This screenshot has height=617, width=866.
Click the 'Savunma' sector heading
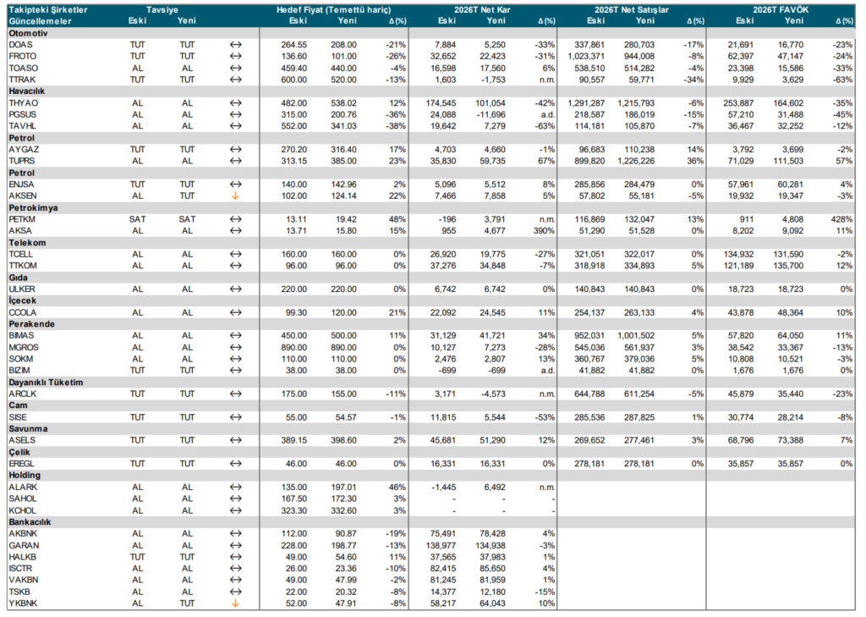pos(28,429)
